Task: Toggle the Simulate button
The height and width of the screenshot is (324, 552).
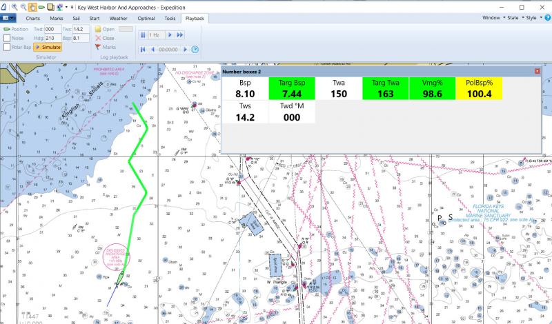Action: pos(47,48)
